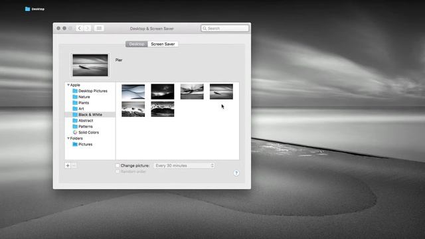Select the Art text label

pyautogui.click(x=81, y=109)
